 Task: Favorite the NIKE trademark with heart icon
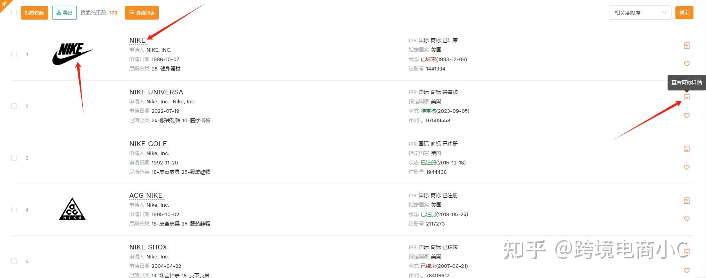tap(686, 64)
